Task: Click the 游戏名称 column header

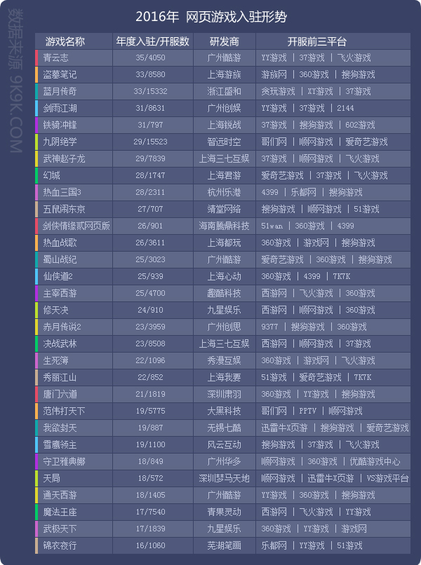Action: pos(65,42)
